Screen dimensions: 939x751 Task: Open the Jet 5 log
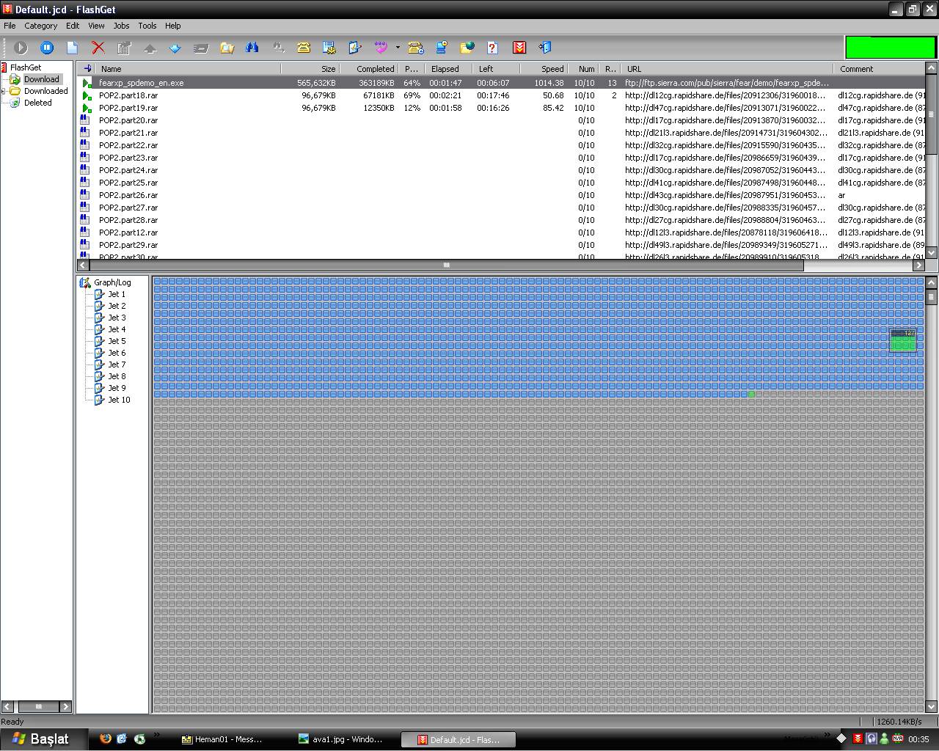pyautogui.click(x=117, y=341)
